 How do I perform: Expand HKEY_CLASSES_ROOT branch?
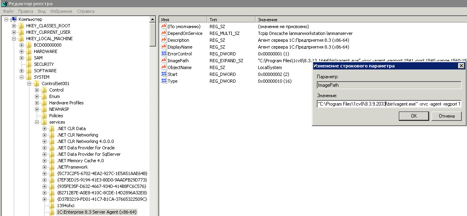pyautogui.click(x=14, y=26)
